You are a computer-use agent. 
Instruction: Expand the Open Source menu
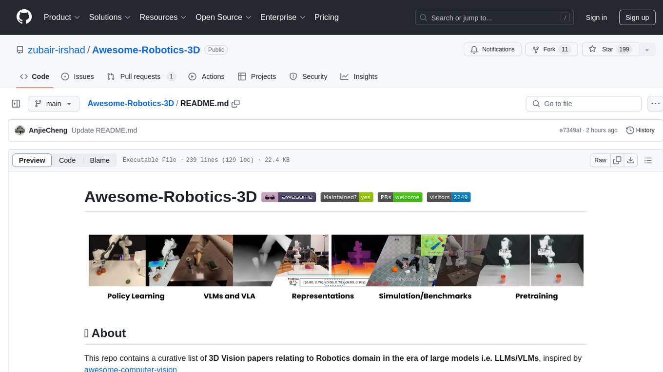point(223,17)
